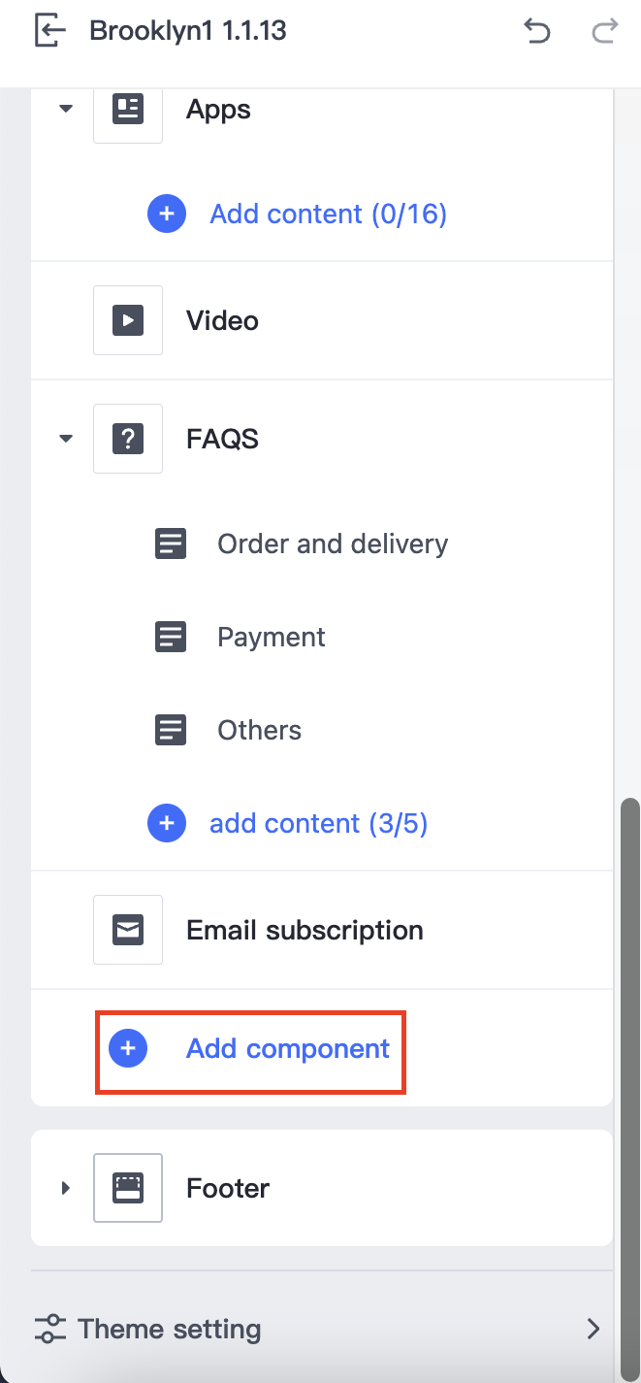Click the FAQS question mark icon
641x1383 pixels.
[128, 439]
